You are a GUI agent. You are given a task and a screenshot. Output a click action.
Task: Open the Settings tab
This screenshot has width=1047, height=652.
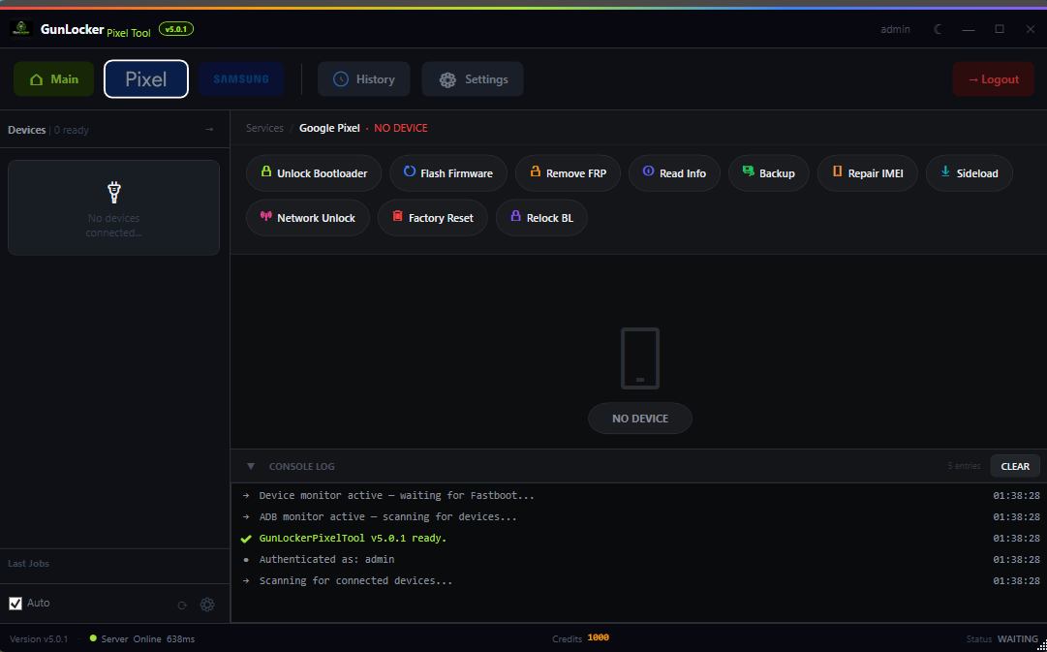pyautogui.click(x=473, y=78)
